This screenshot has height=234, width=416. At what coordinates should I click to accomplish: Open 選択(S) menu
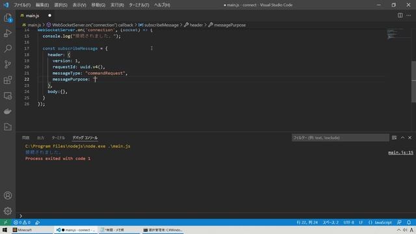[x=60, y=5]
